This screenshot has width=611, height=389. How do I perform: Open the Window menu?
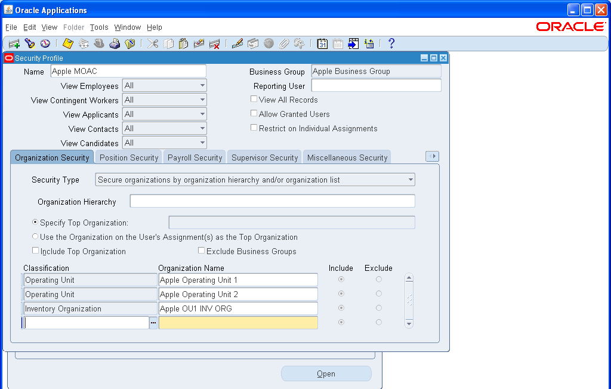pyautogui.click(x=128, y=27)
